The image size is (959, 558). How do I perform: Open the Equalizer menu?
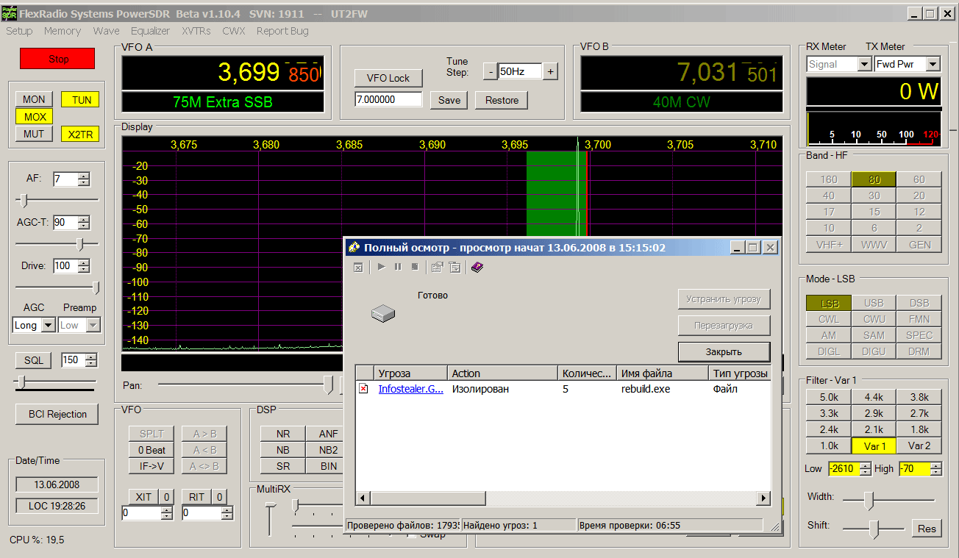tap(150, 31)
